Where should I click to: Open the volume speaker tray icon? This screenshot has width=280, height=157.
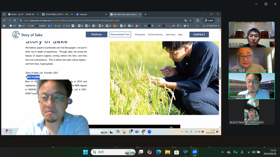253,152
